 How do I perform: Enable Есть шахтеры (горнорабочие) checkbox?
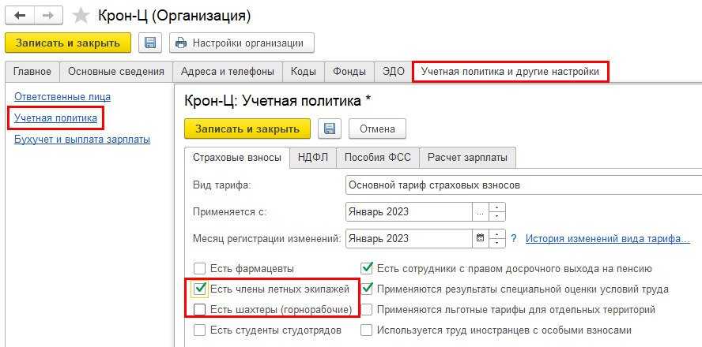[201, 310]
